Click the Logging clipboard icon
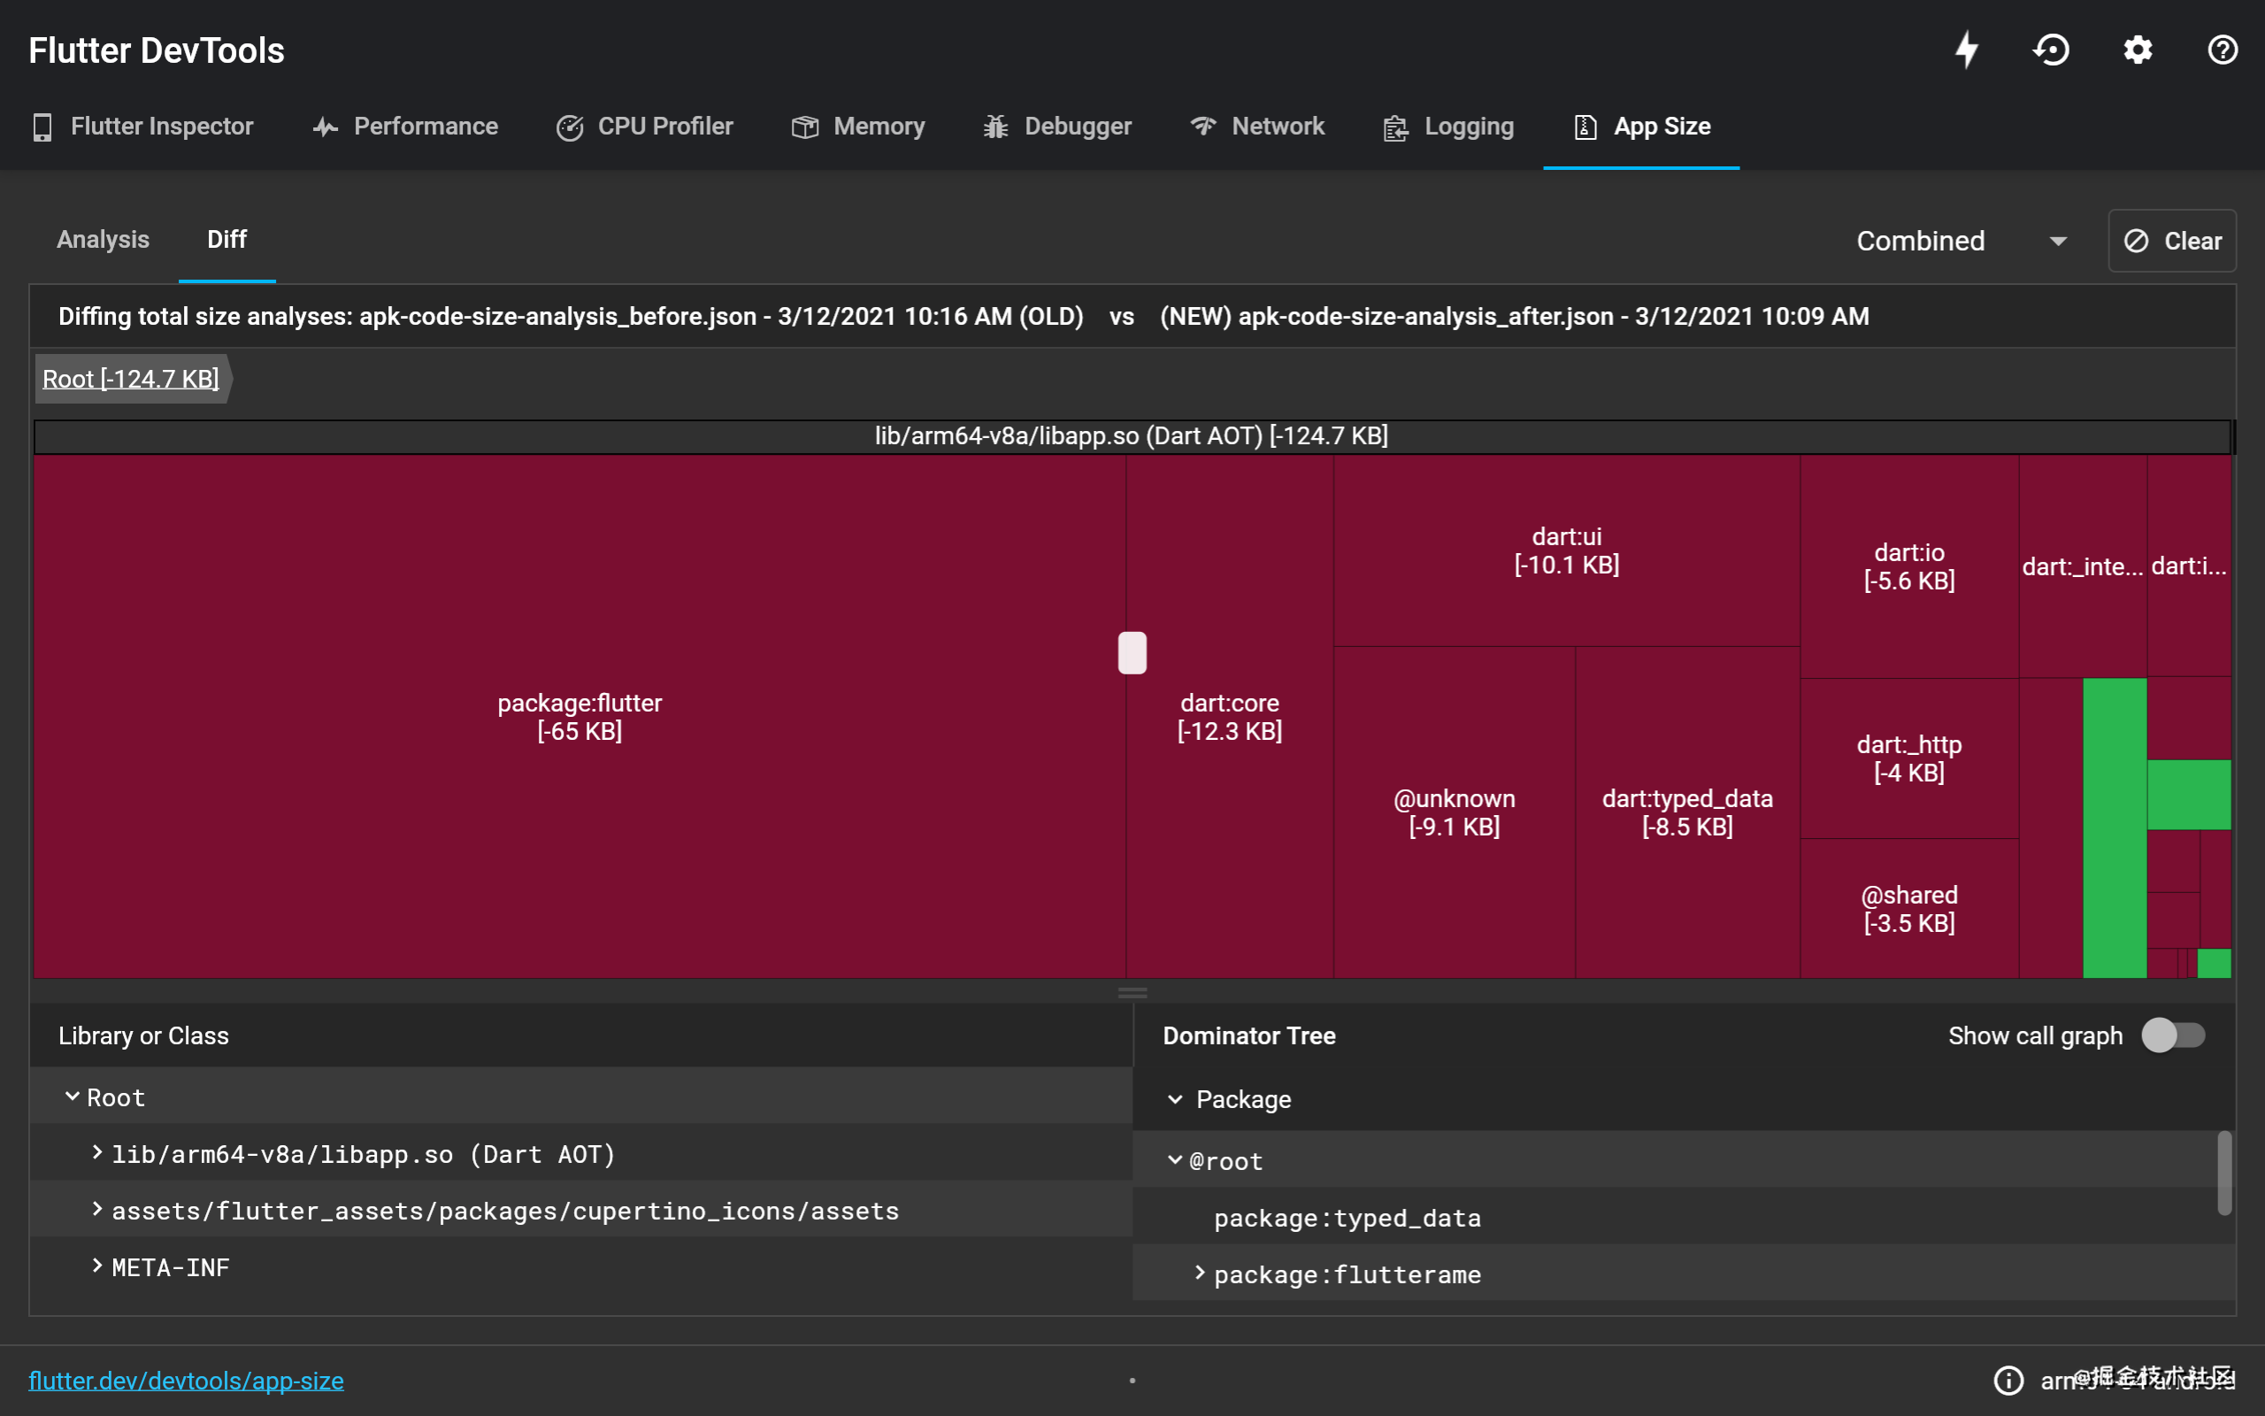Screen dimensions: 2265x1416 1395,127
